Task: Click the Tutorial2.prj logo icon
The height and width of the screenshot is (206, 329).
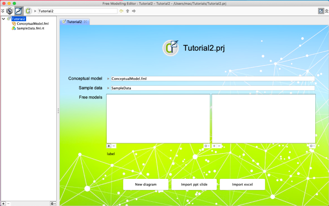Action: coord(170,48)
